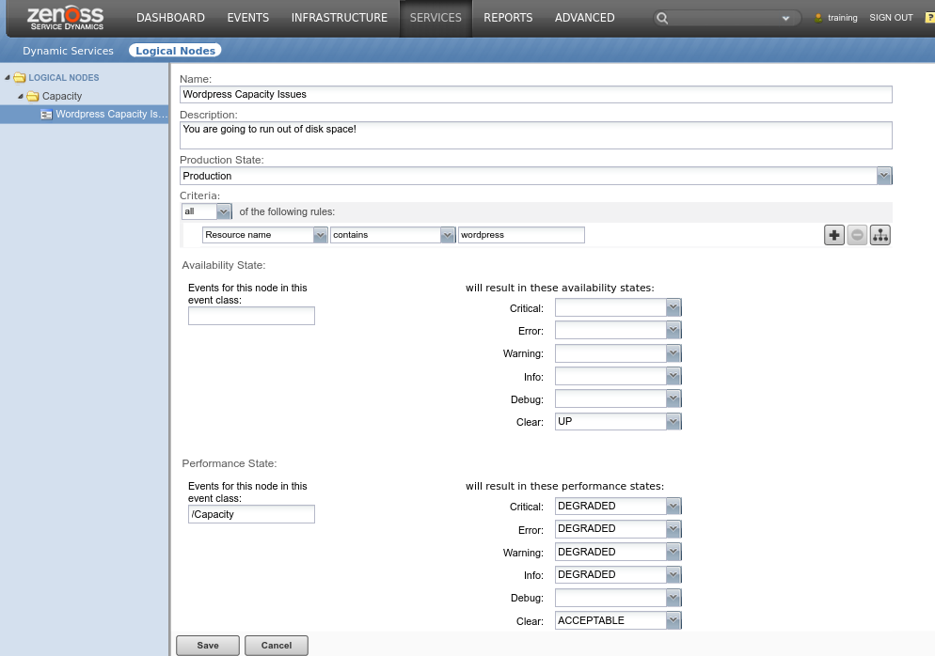Click the SIGN OUT link

891,18
